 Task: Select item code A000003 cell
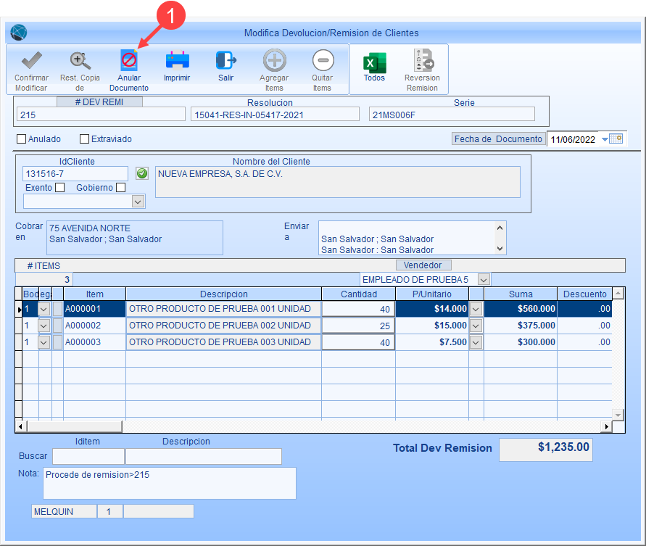point(94,342)
